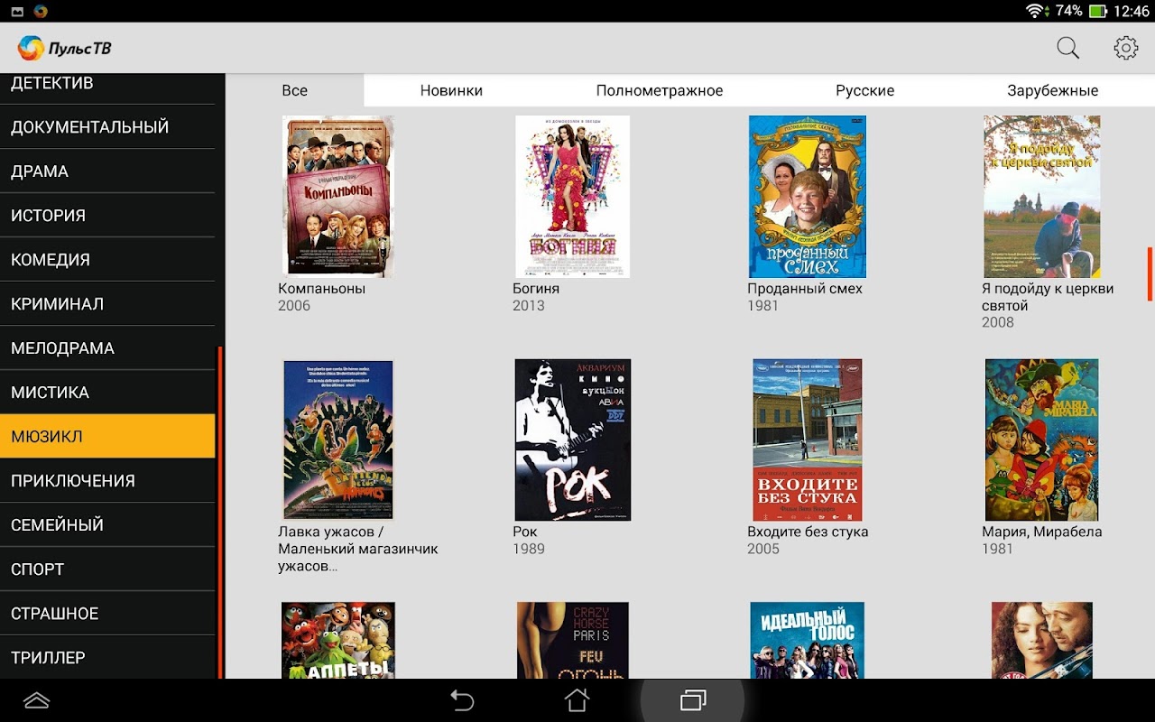Switch to the Все tab
Viewport: 1155px width, 722px height.
[x=294, y=90]
